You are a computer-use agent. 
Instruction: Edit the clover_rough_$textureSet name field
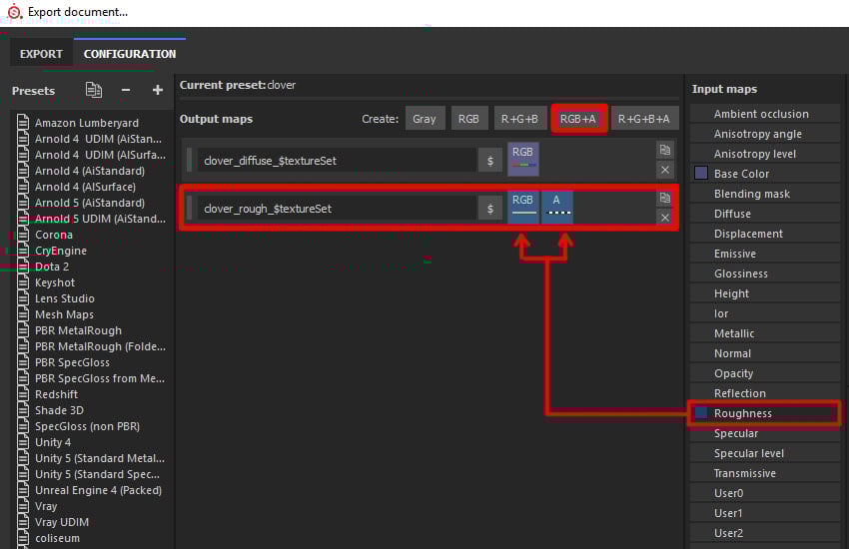pos(337,209)
